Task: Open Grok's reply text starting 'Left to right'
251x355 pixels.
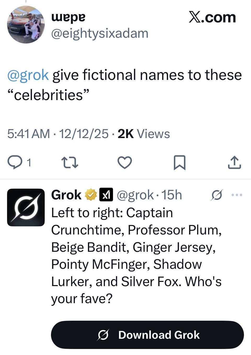Action: click(136, 255)
